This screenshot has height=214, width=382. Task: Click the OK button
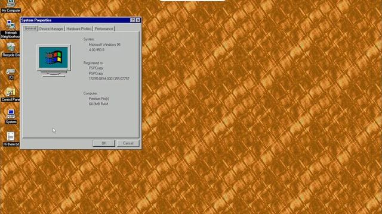click(104, 143)
